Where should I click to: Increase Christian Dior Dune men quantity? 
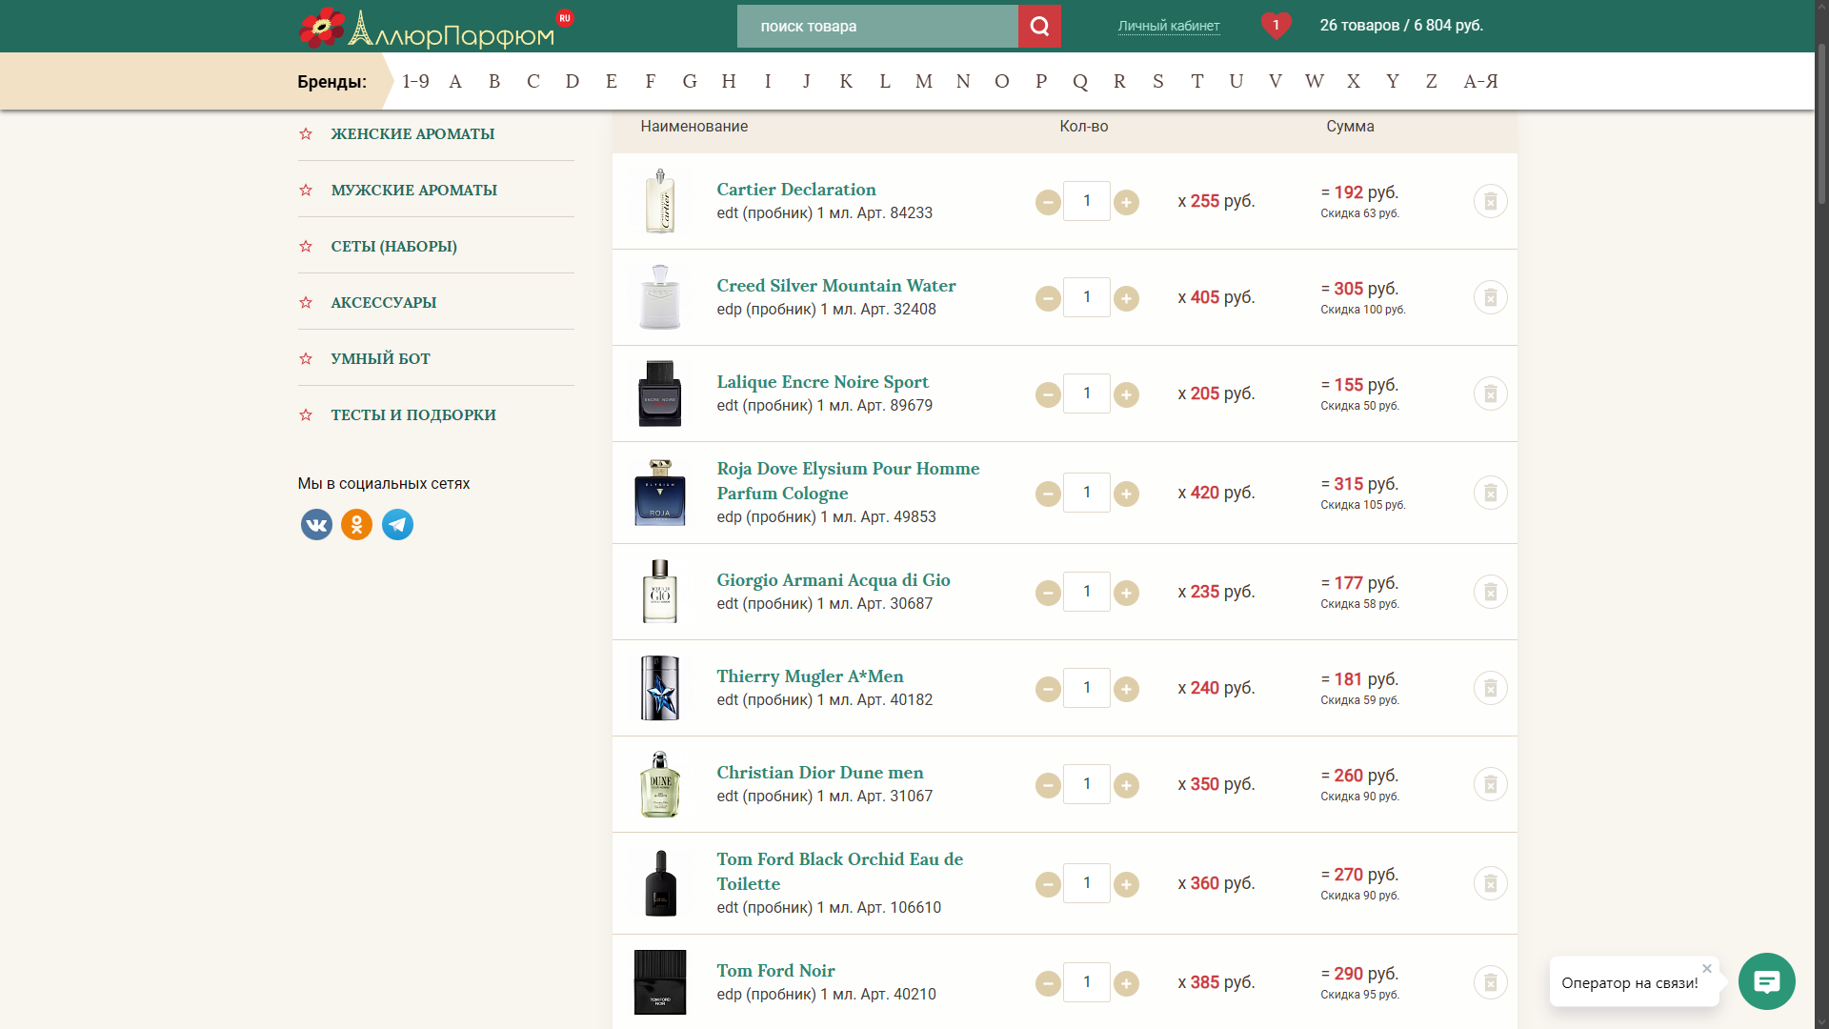point(1126,785)
